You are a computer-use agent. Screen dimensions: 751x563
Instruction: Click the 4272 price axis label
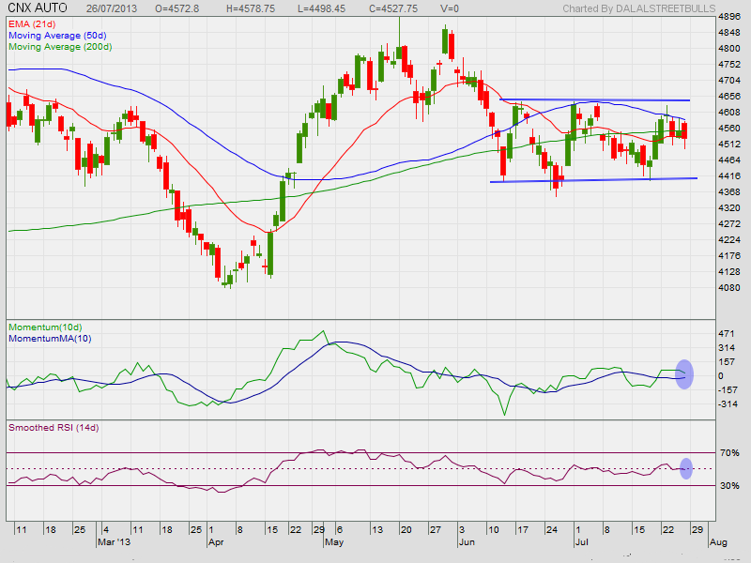click(x=729, y=224)
